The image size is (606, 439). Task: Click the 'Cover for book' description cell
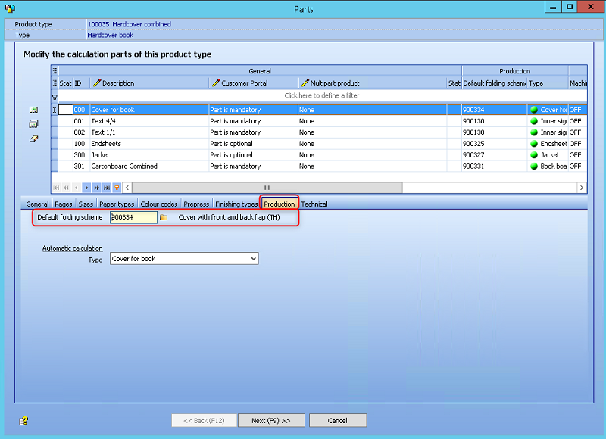149,110
